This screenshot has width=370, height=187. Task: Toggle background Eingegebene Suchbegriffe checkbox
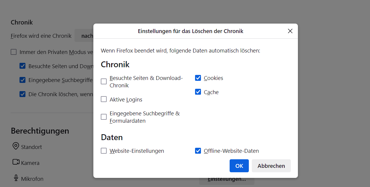pos(22,80)
